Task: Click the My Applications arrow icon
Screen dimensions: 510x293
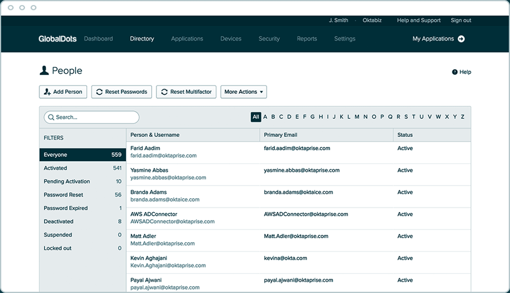Action: tap(461, 39)
